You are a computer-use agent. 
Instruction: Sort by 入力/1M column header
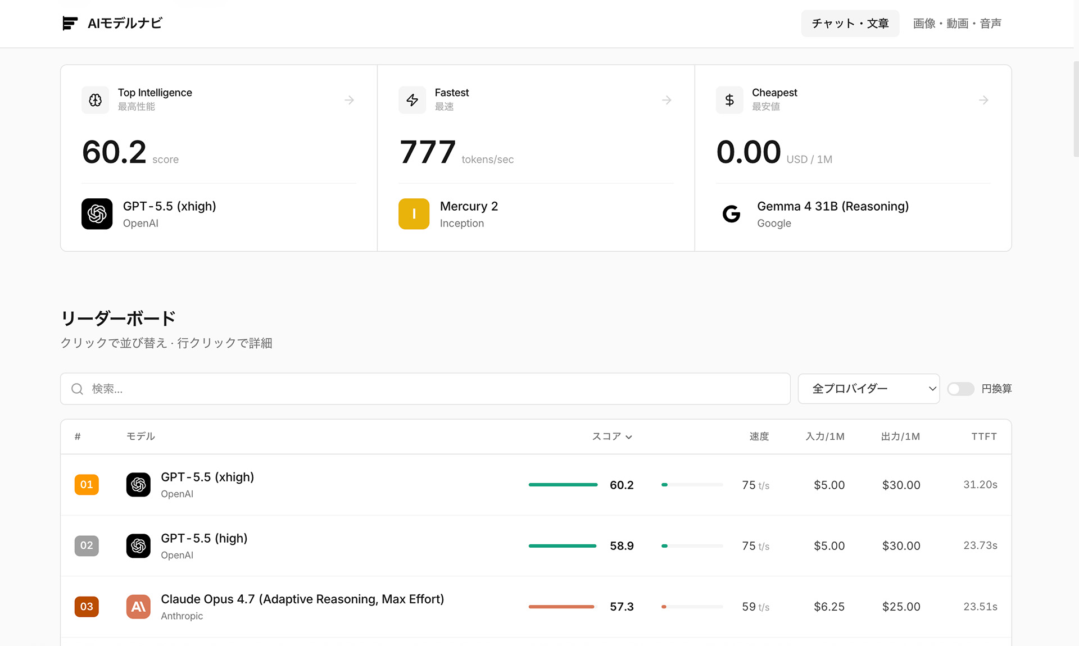[825, 436]
